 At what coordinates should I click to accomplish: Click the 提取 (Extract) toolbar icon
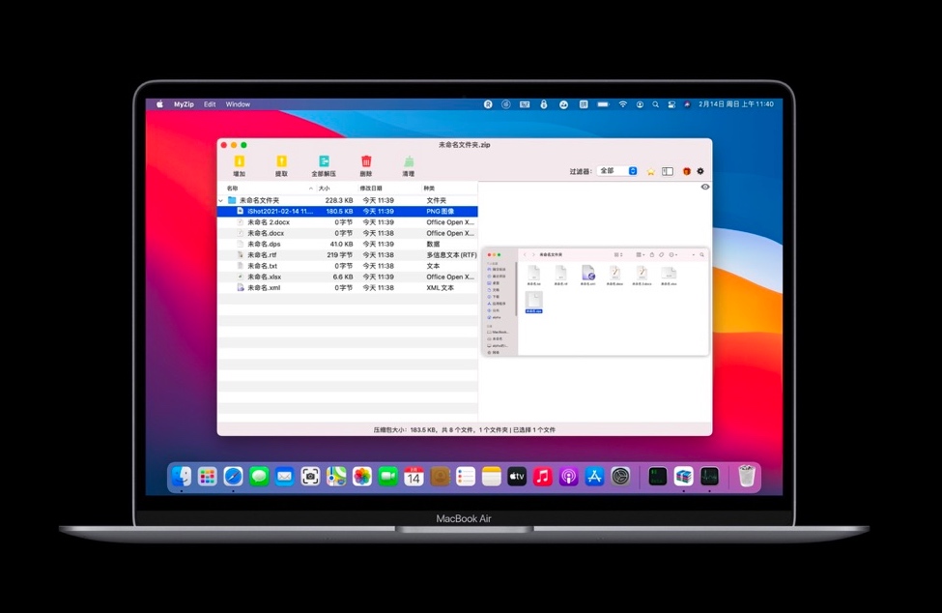pyautogui.click(x=281, y=161)
